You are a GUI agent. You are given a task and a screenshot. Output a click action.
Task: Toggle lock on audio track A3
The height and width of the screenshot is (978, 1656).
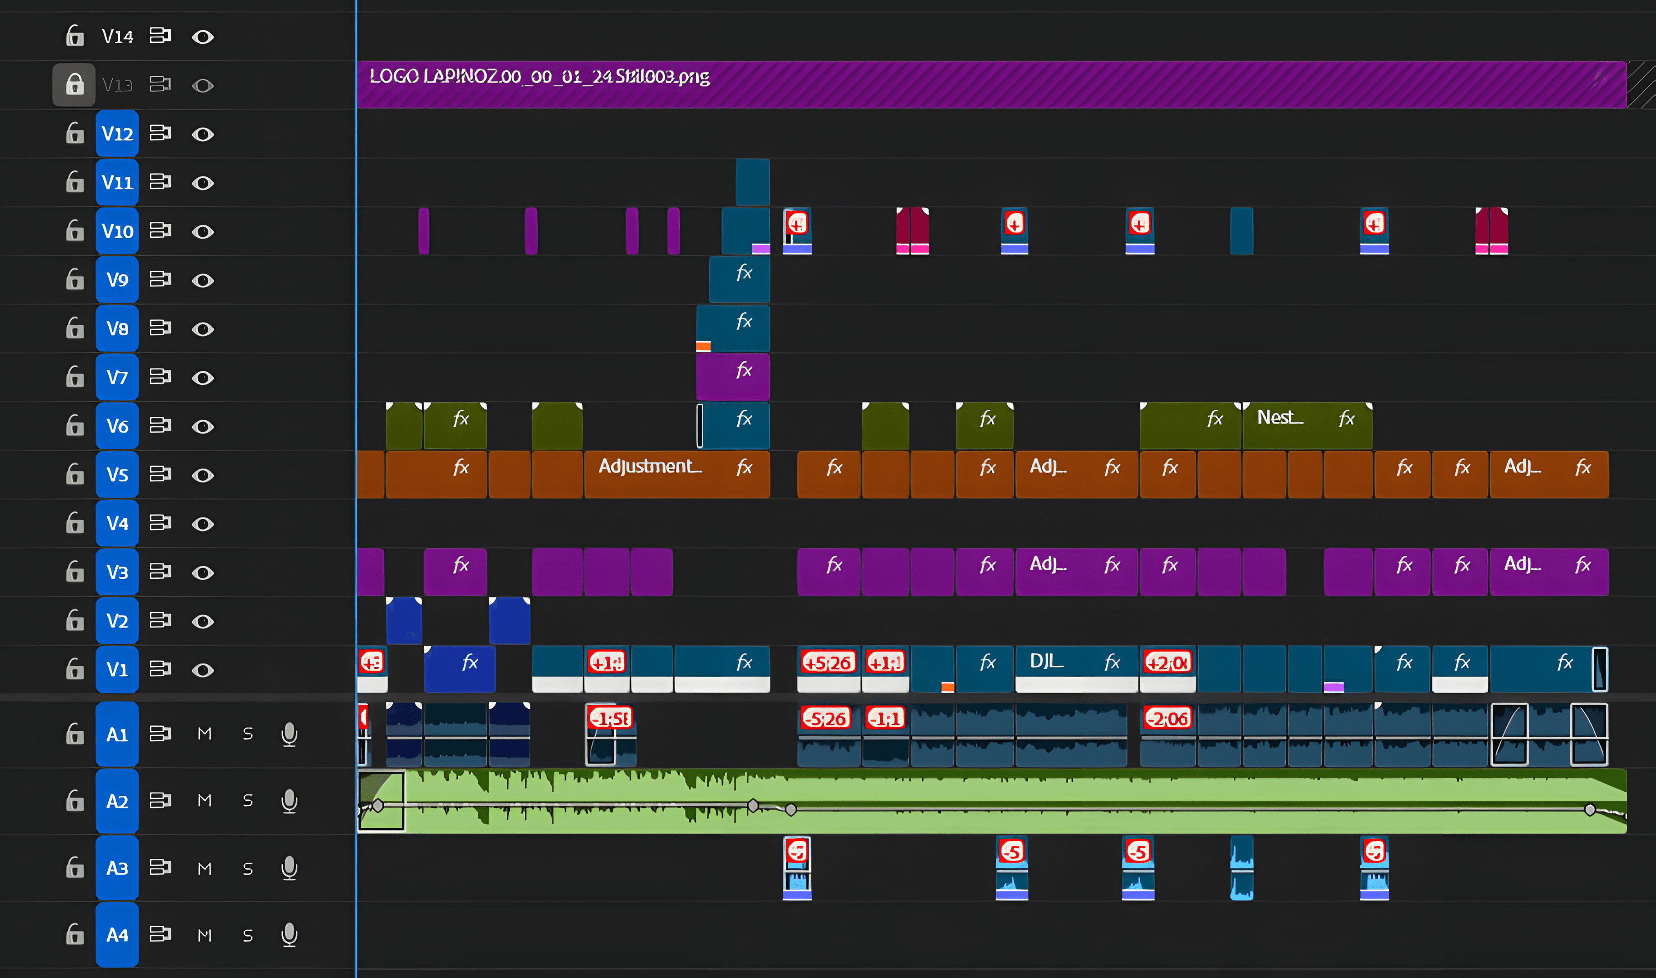[74, 867]
